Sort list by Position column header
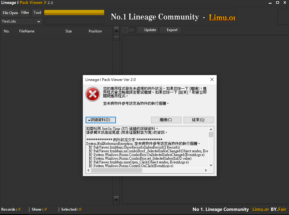Screen dimensions: 289x215 95,31
